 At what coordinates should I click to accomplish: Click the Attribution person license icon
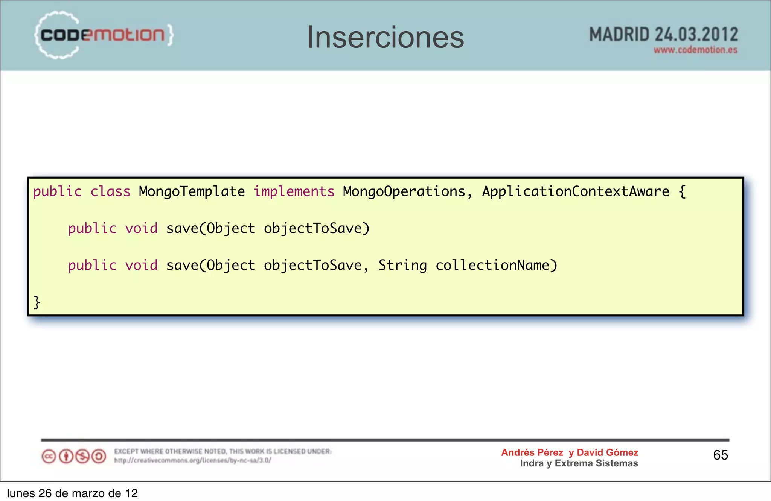pyautogui.click(x=66, y=457)
